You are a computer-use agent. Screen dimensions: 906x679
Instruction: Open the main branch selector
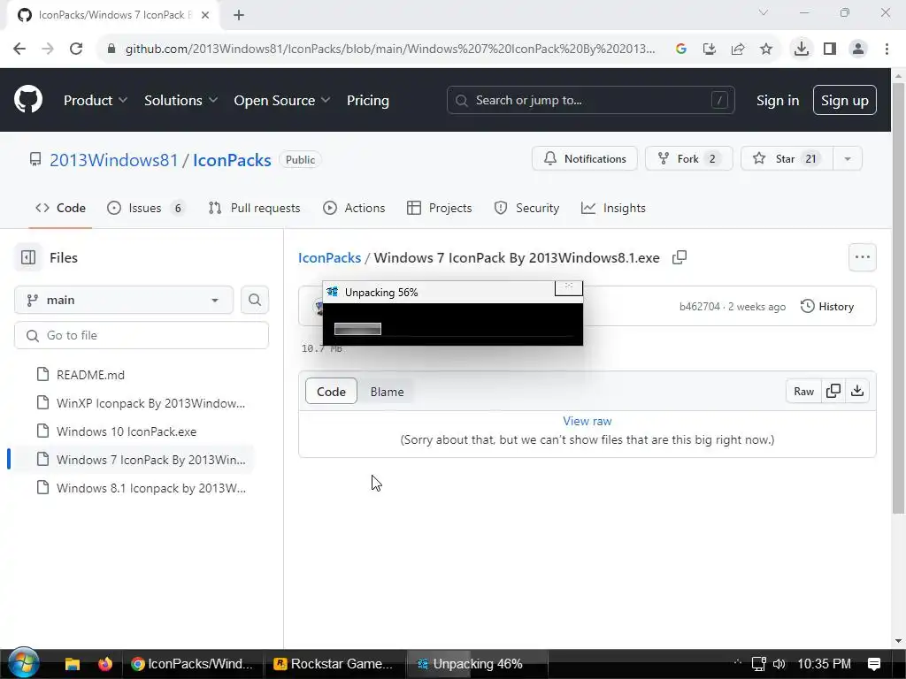coord(124,301)
